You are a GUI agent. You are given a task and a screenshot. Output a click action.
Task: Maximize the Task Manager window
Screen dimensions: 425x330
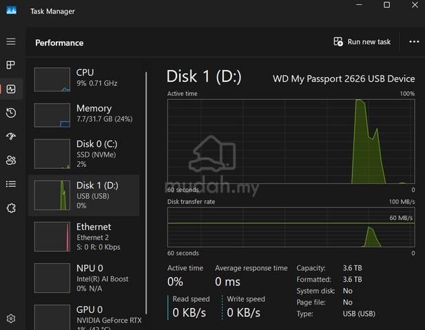(387, 5)
